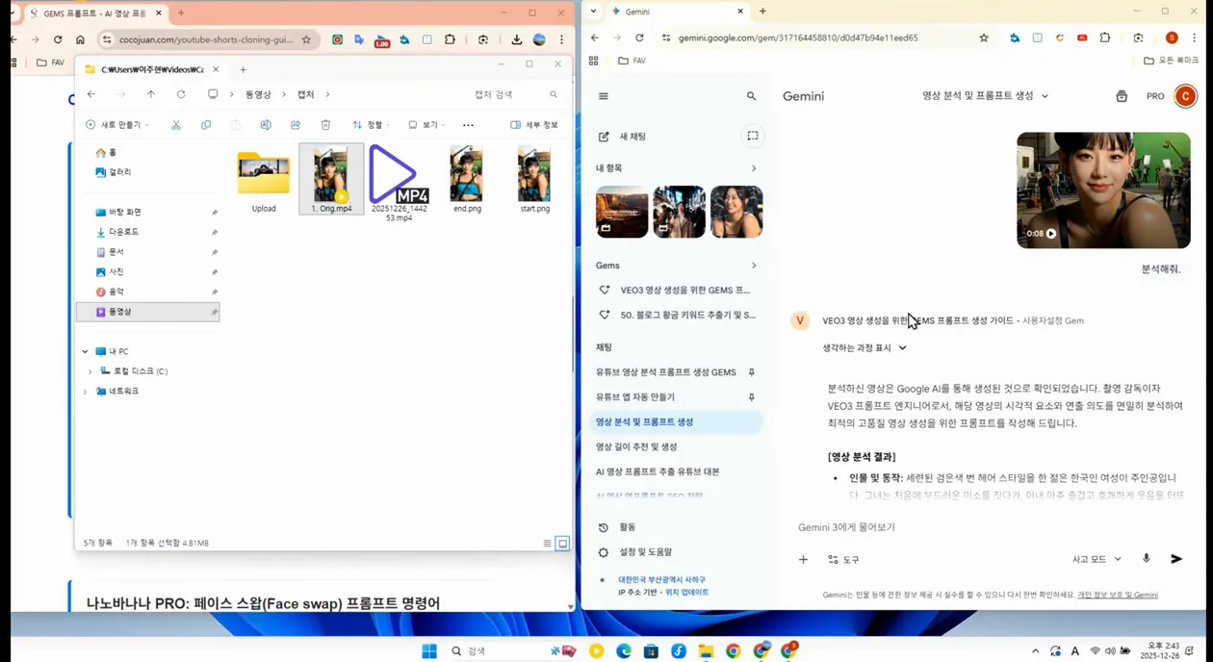Unpin the 유튜브 앱 자동 만들기 chat pin icon
Viewport: 1213px width, 662px height.
752,397
